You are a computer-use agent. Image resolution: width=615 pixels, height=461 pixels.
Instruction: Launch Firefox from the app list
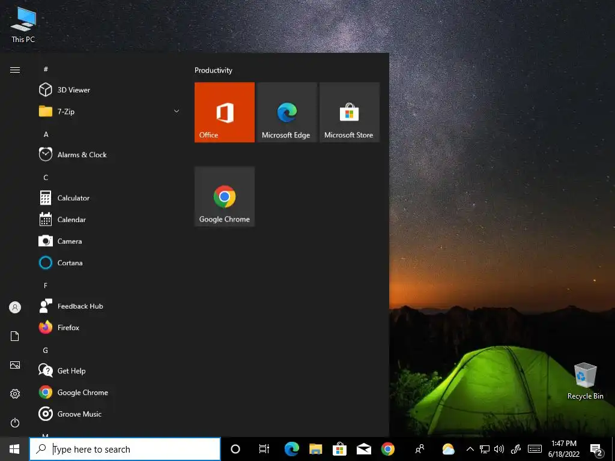110,327
